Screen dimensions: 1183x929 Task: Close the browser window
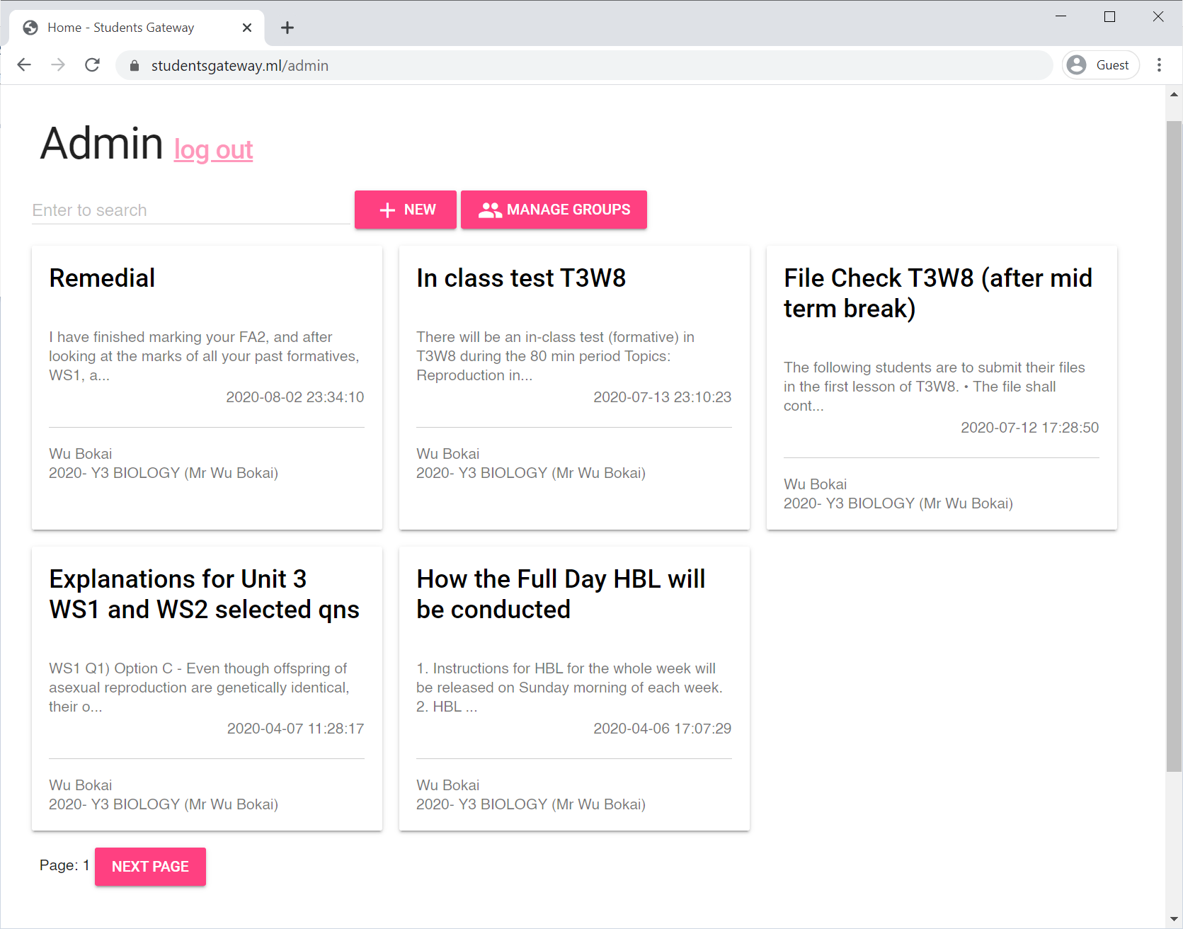(x=1158, y=16)
